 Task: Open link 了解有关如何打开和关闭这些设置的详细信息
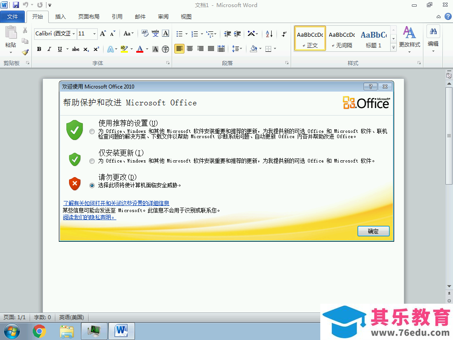tap(116, 203)
